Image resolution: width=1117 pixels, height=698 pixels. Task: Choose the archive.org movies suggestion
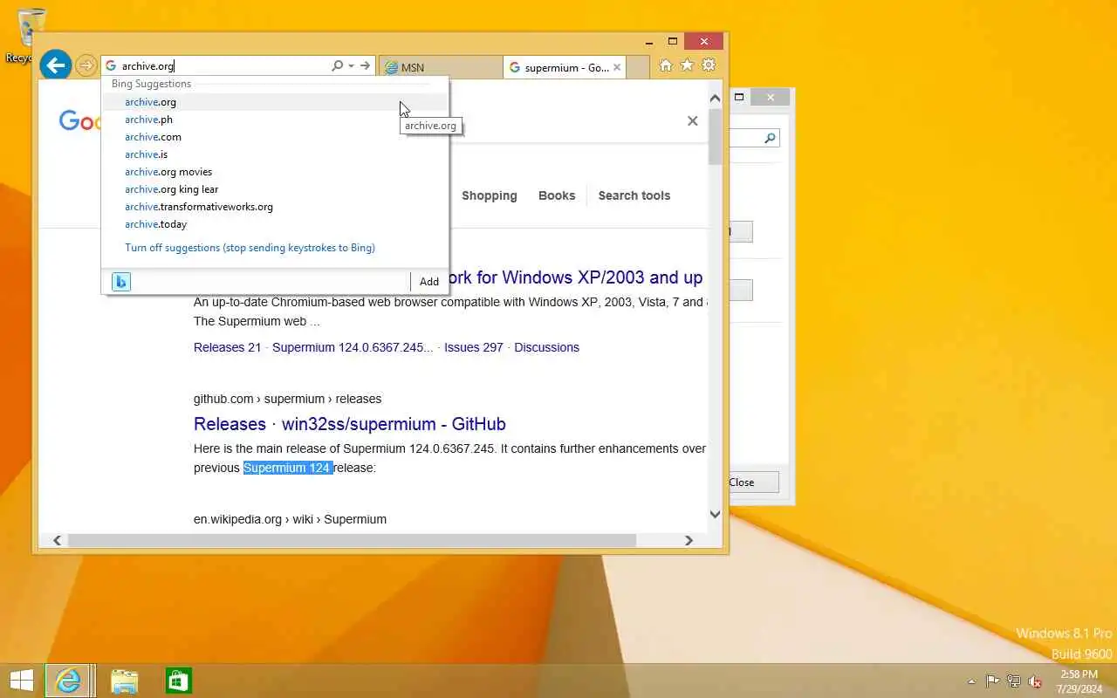[275, 172]
